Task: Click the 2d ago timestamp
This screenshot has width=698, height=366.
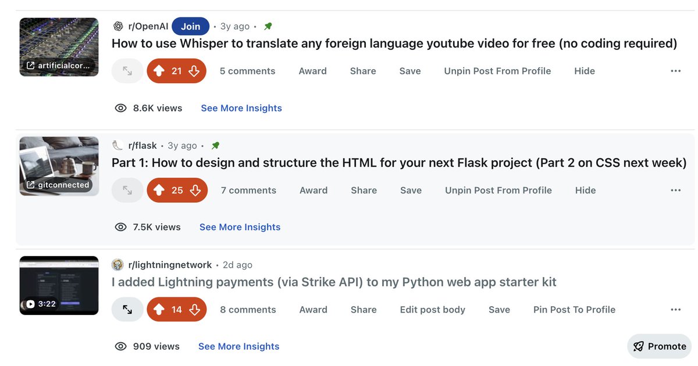Action: [x=237, y=265]
